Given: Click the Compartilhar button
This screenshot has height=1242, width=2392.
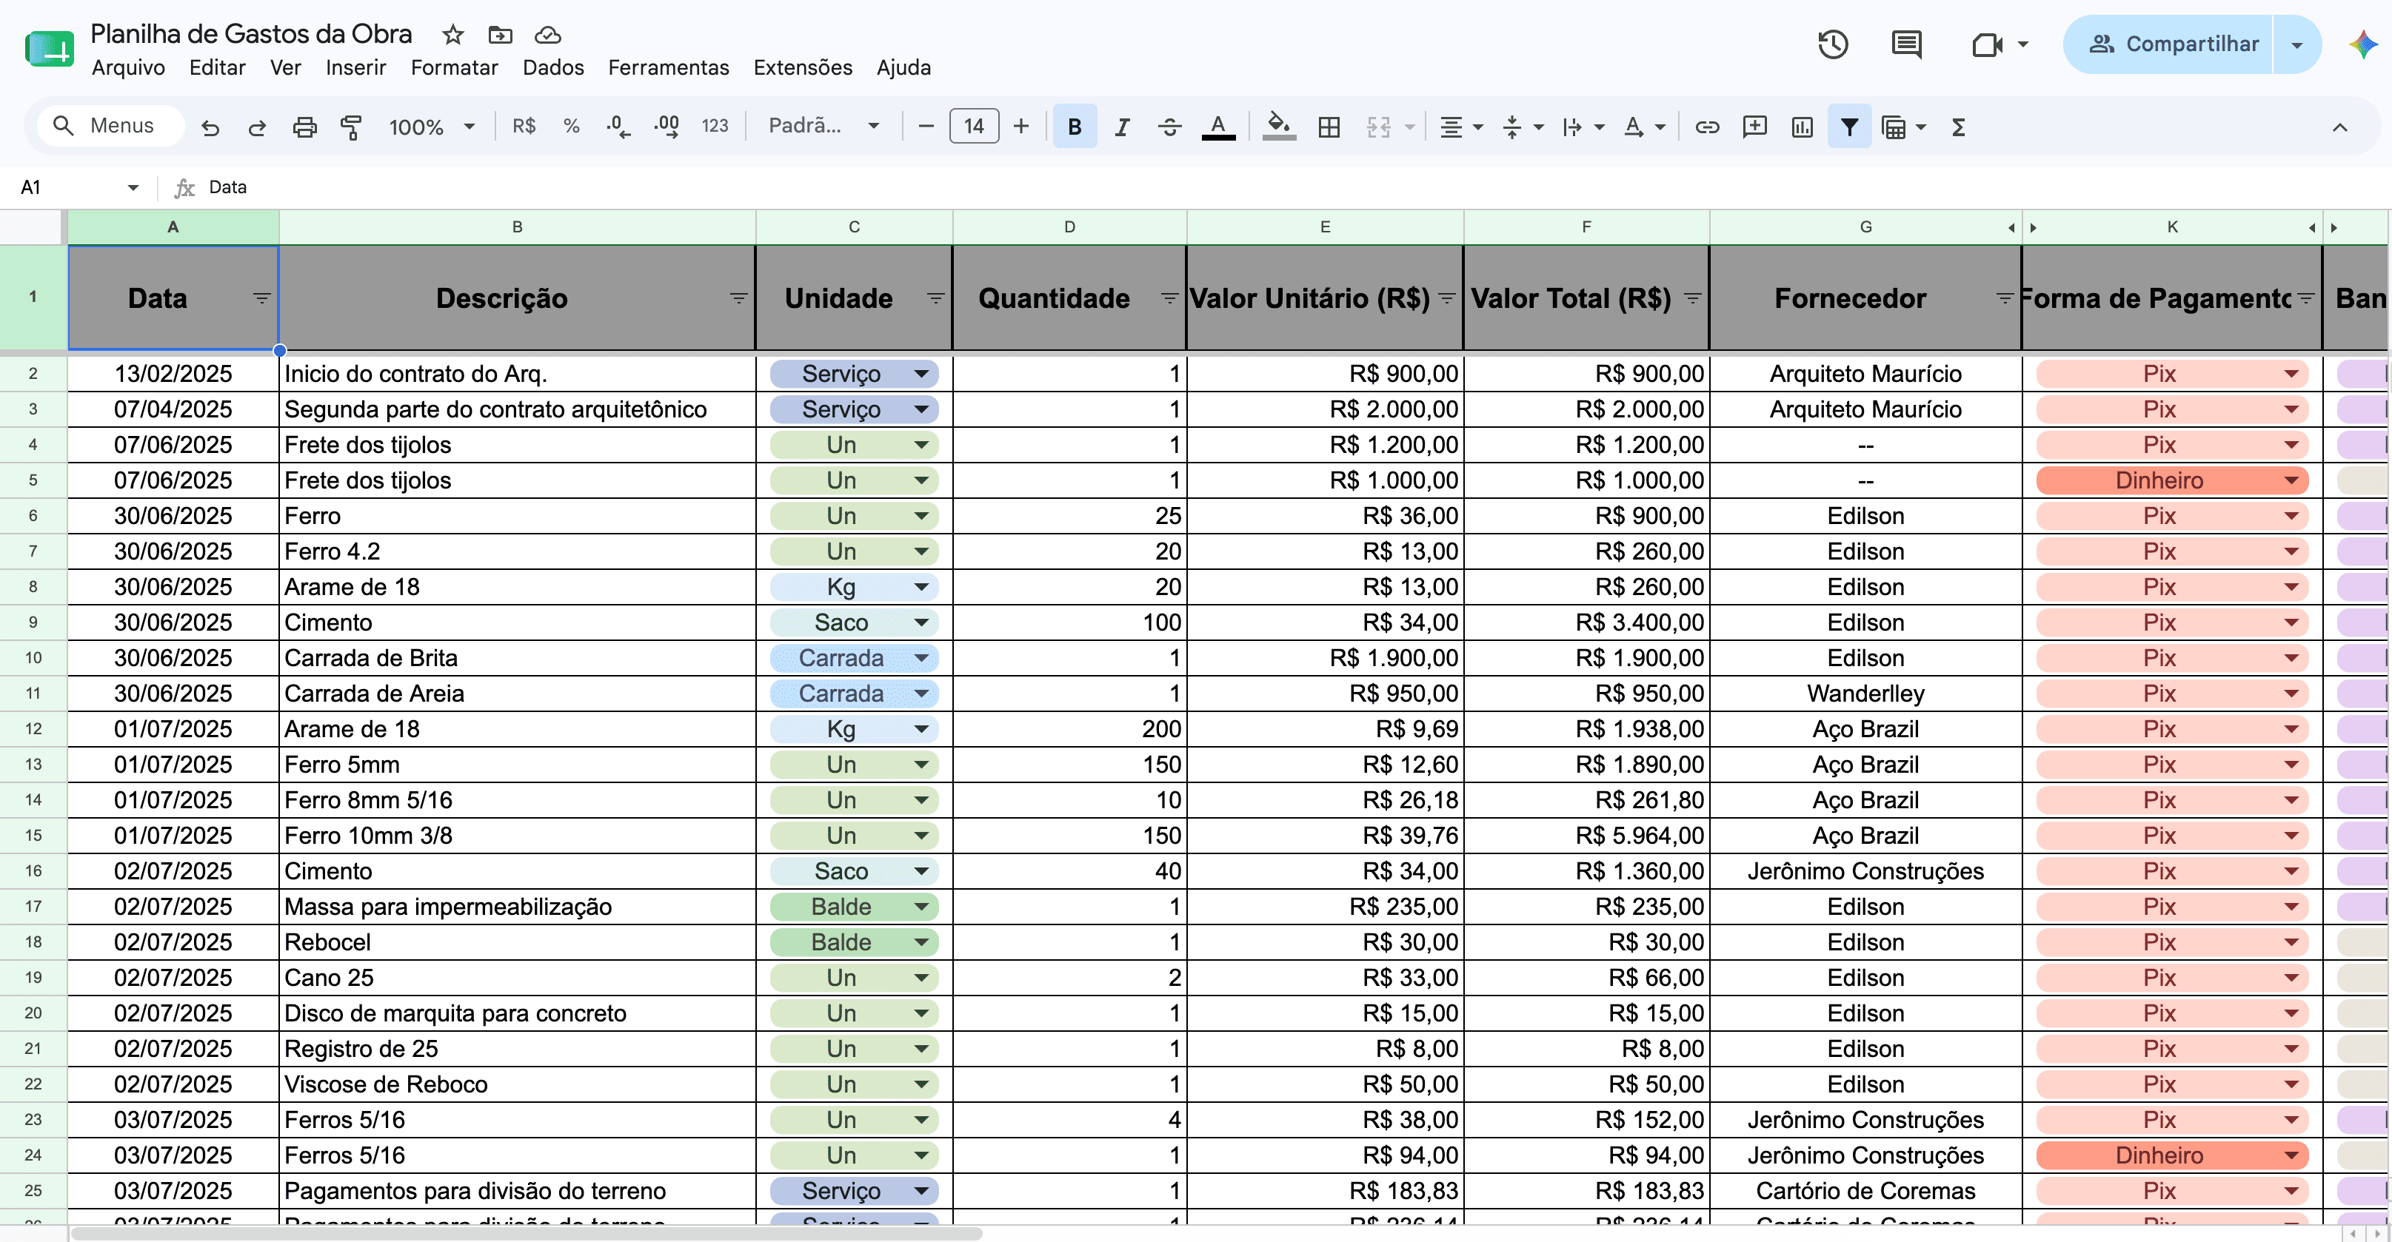Looking at the screenshot, I should pos(2168,44).
